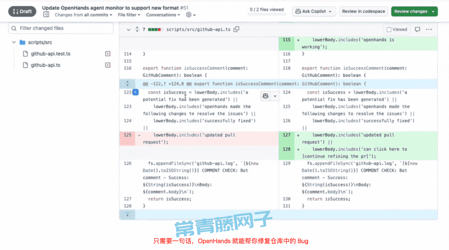Click the scripts/src folder icon
The width and height of the screenshot is (449, 250).
[x=22, y=42]
